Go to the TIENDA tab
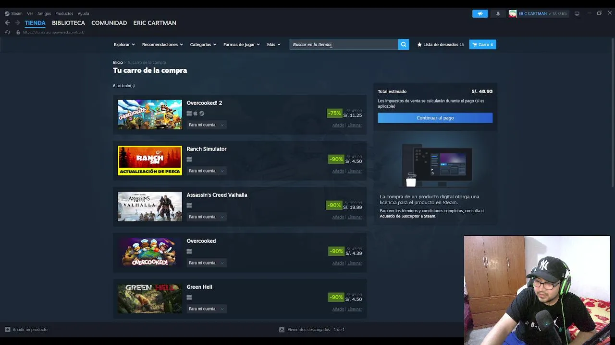 35,23
